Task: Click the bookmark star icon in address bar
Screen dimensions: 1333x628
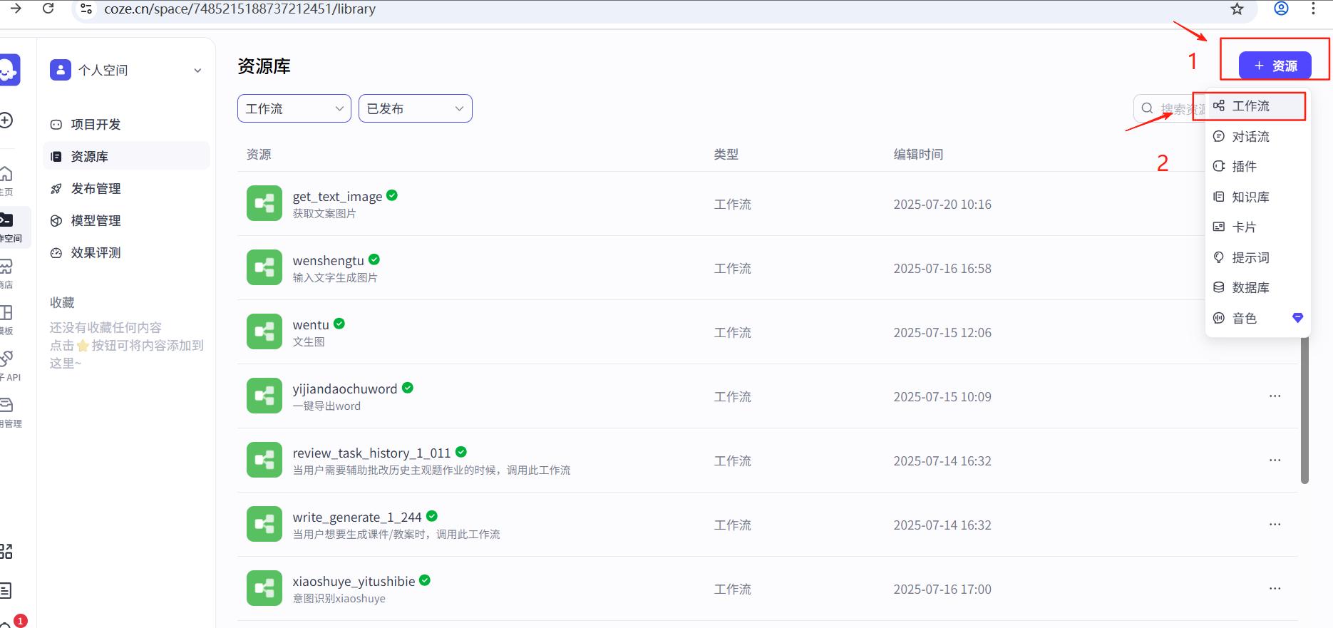Action: [1237, 9]
